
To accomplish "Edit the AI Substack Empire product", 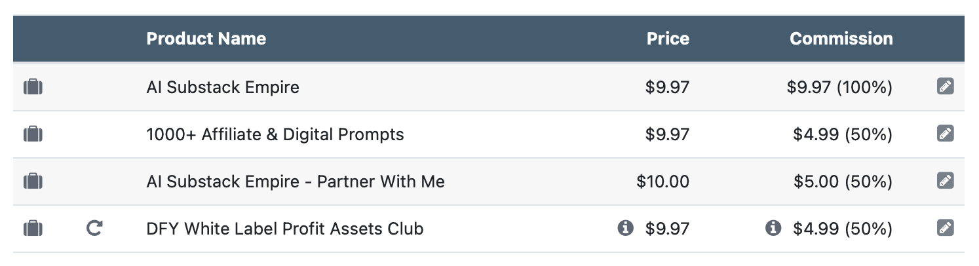I will [x=945, y=86].
